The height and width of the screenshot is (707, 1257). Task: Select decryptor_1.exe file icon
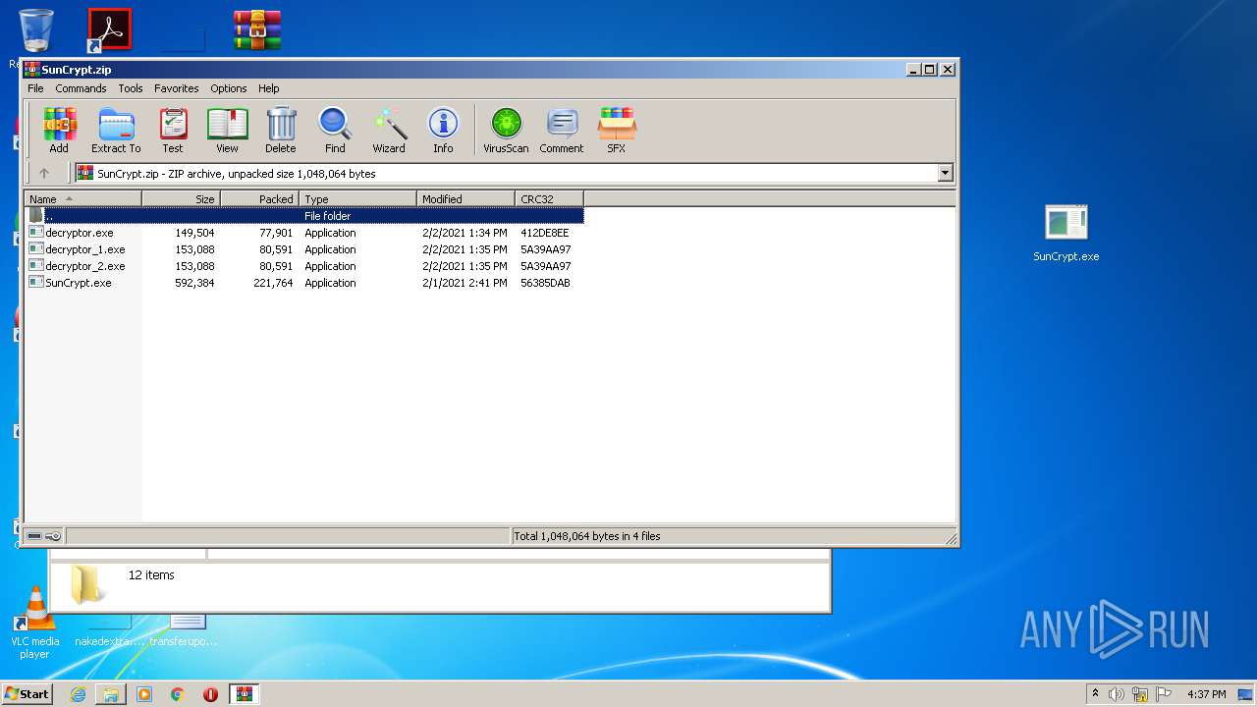tap(36, 249)
